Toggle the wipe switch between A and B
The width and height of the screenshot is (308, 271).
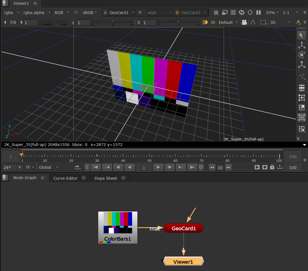pyautogui.click(x=141, y=13)
